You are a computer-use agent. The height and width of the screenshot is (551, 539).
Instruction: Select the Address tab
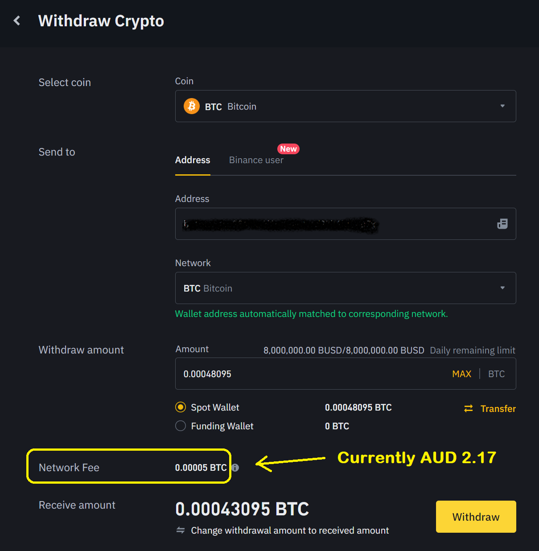(192, 160)
